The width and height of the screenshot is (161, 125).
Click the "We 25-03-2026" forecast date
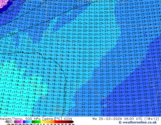point(107,119)
